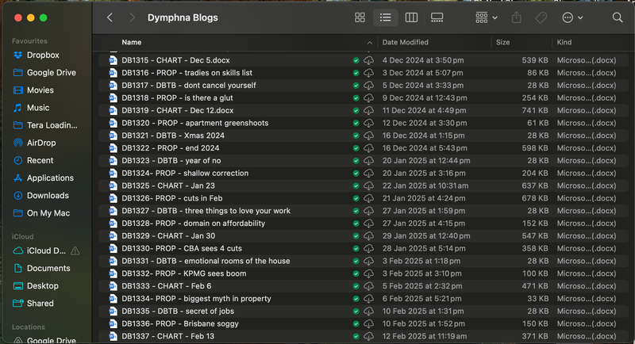Image resolution: width=635 pixels, height=344 pixels.
Task: Select file DB1327 three things to love
Action: point(206,211)
